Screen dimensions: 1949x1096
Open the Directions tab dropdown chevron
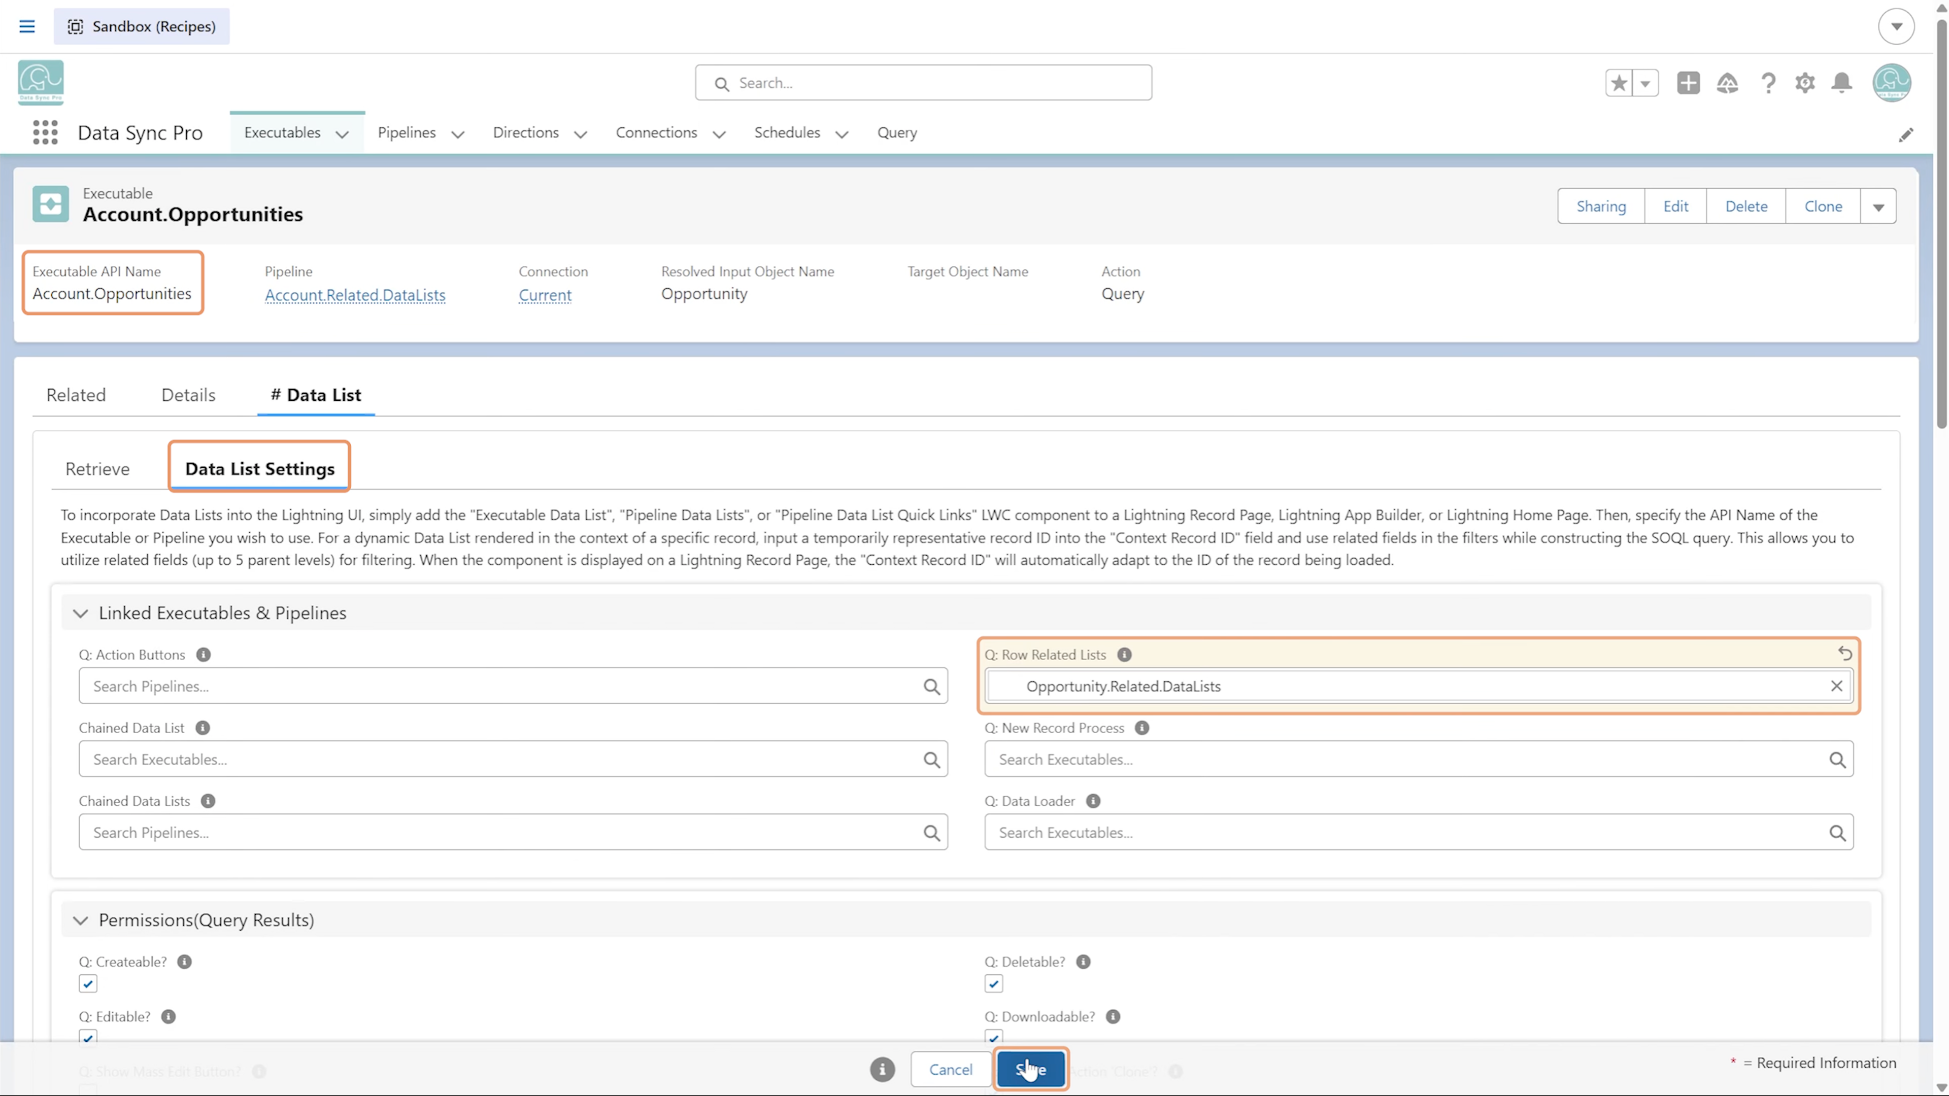(x=580, y=134)
